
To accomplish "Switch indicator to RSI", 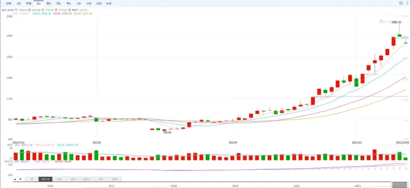I will click(73, 179).
